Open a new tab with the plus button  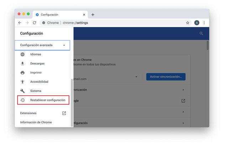point(93,15)
